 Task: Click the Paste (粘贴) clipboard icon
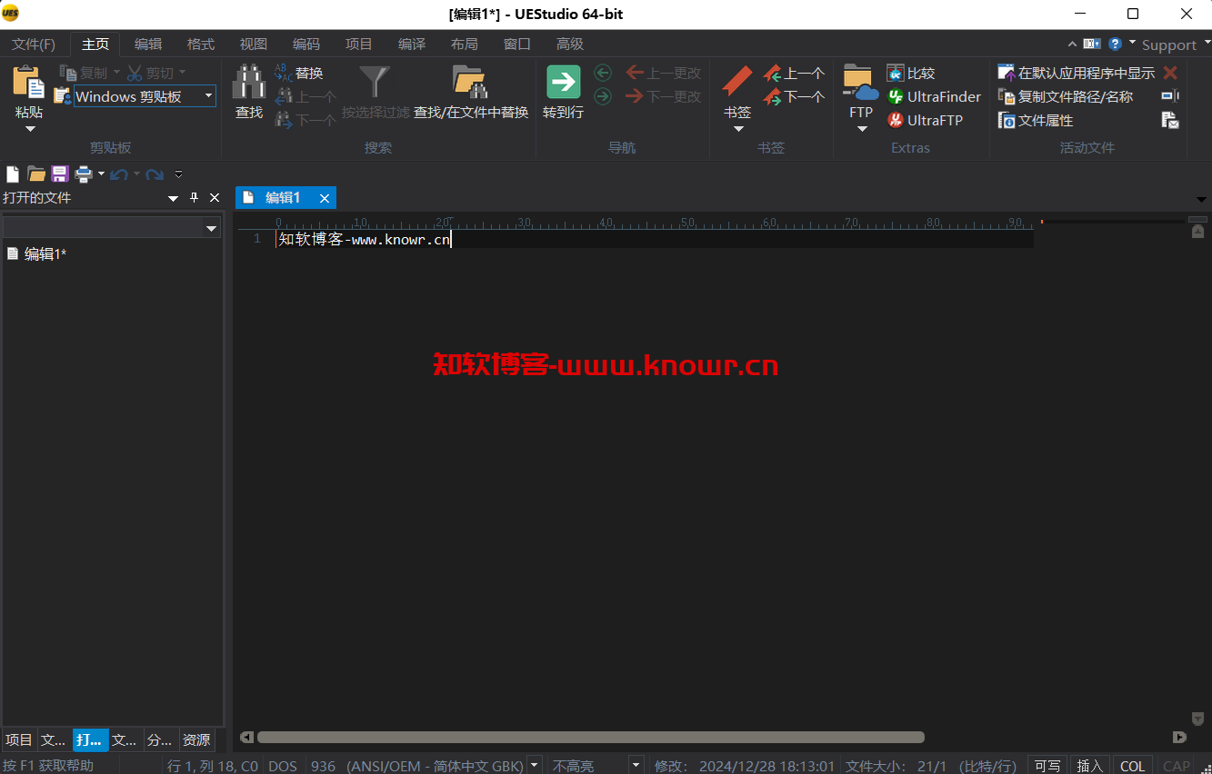28,82
